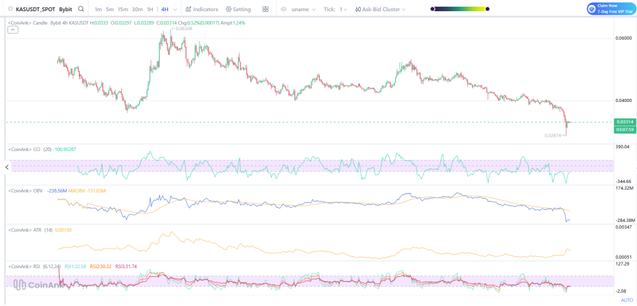
Task: Open the Ask-Bid Cluster dropdown
Action: click(380, 9)
